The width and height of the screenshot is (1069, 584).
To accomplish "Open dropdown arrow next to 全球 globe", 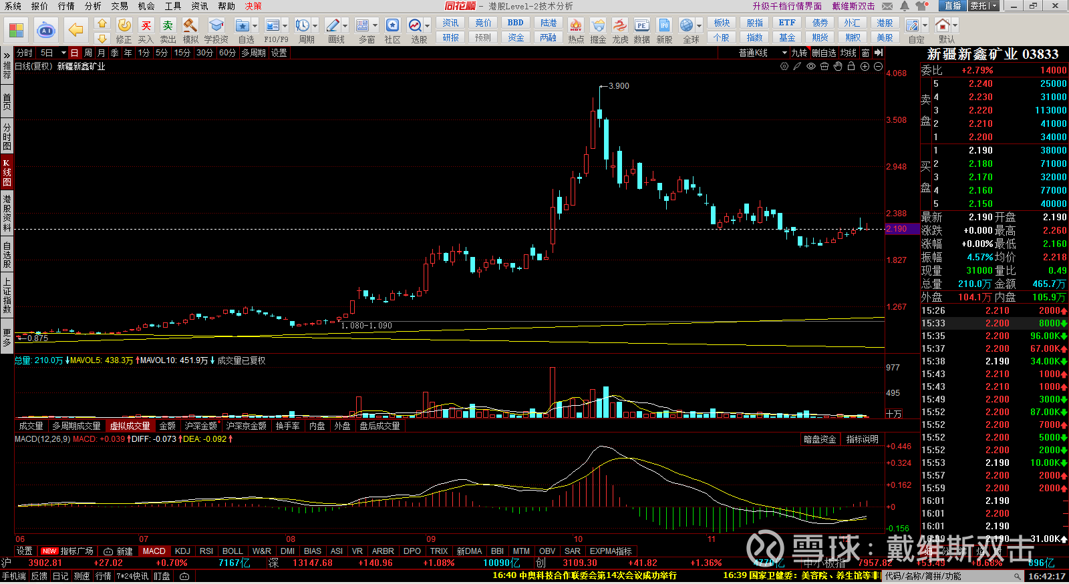I will point(700,26).
